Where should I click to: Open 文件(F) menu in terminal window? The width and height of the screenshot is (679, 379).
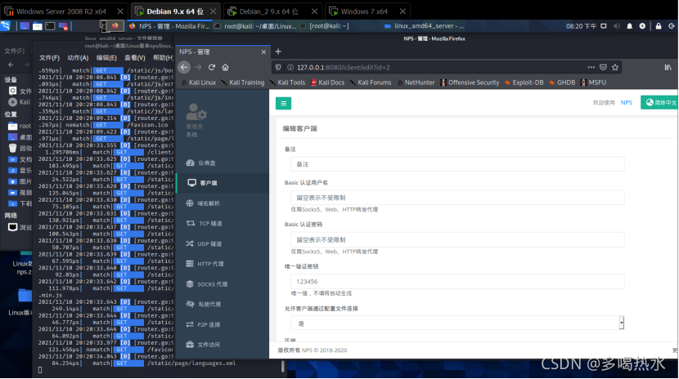click(x=49, y=58)
